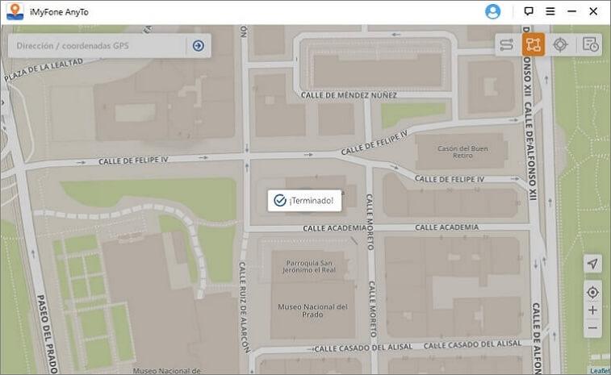Image resolution: width=611 pixels, height=375 pixels.
Task: Open the hamburger menu in title bar
Action: [x=550, y=11]
